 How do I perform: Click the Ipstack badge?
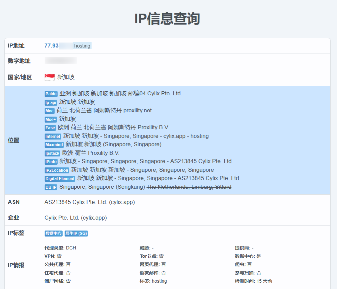[x=52, y=153]
